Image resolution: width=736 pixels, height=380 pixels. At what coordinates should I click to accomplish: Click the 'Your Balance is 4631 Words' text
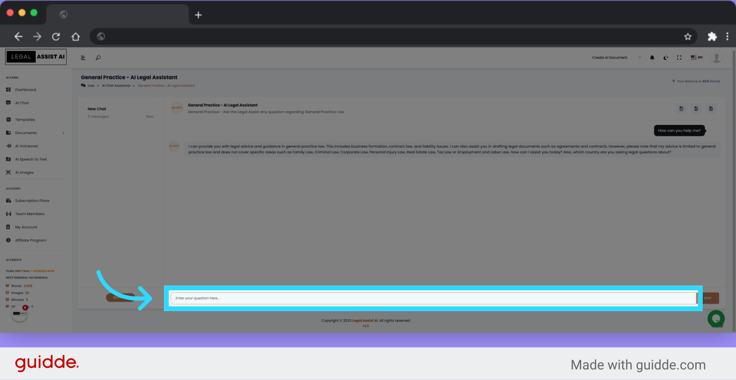click(x=698, y=81)
